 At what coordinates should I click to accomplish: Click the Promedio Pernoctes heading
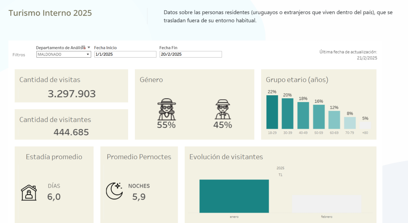tap(139, 157)
